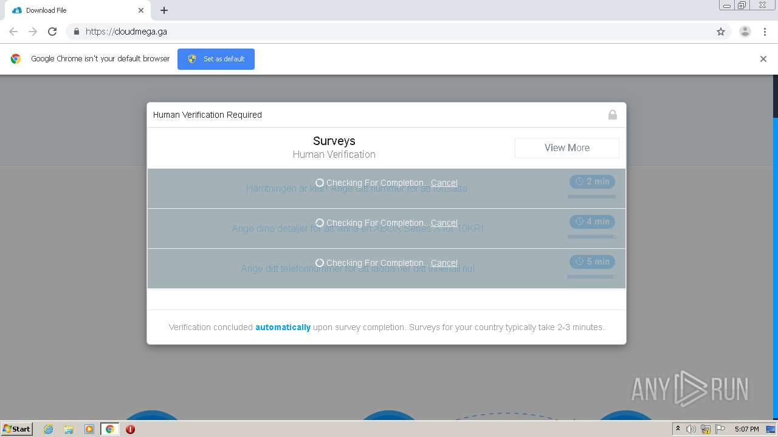Open Windows Explorer folder from taskbar

point(69,429)
